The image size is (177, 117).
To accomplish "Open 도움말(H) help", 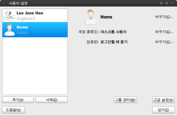I will point(13,110).
